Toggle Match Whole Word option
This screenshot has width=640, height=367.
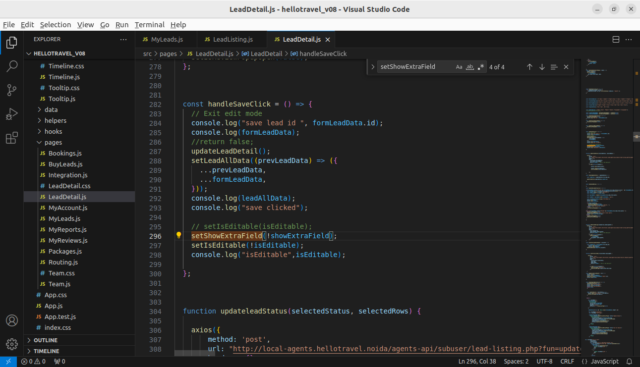click(x=470, y=67)
